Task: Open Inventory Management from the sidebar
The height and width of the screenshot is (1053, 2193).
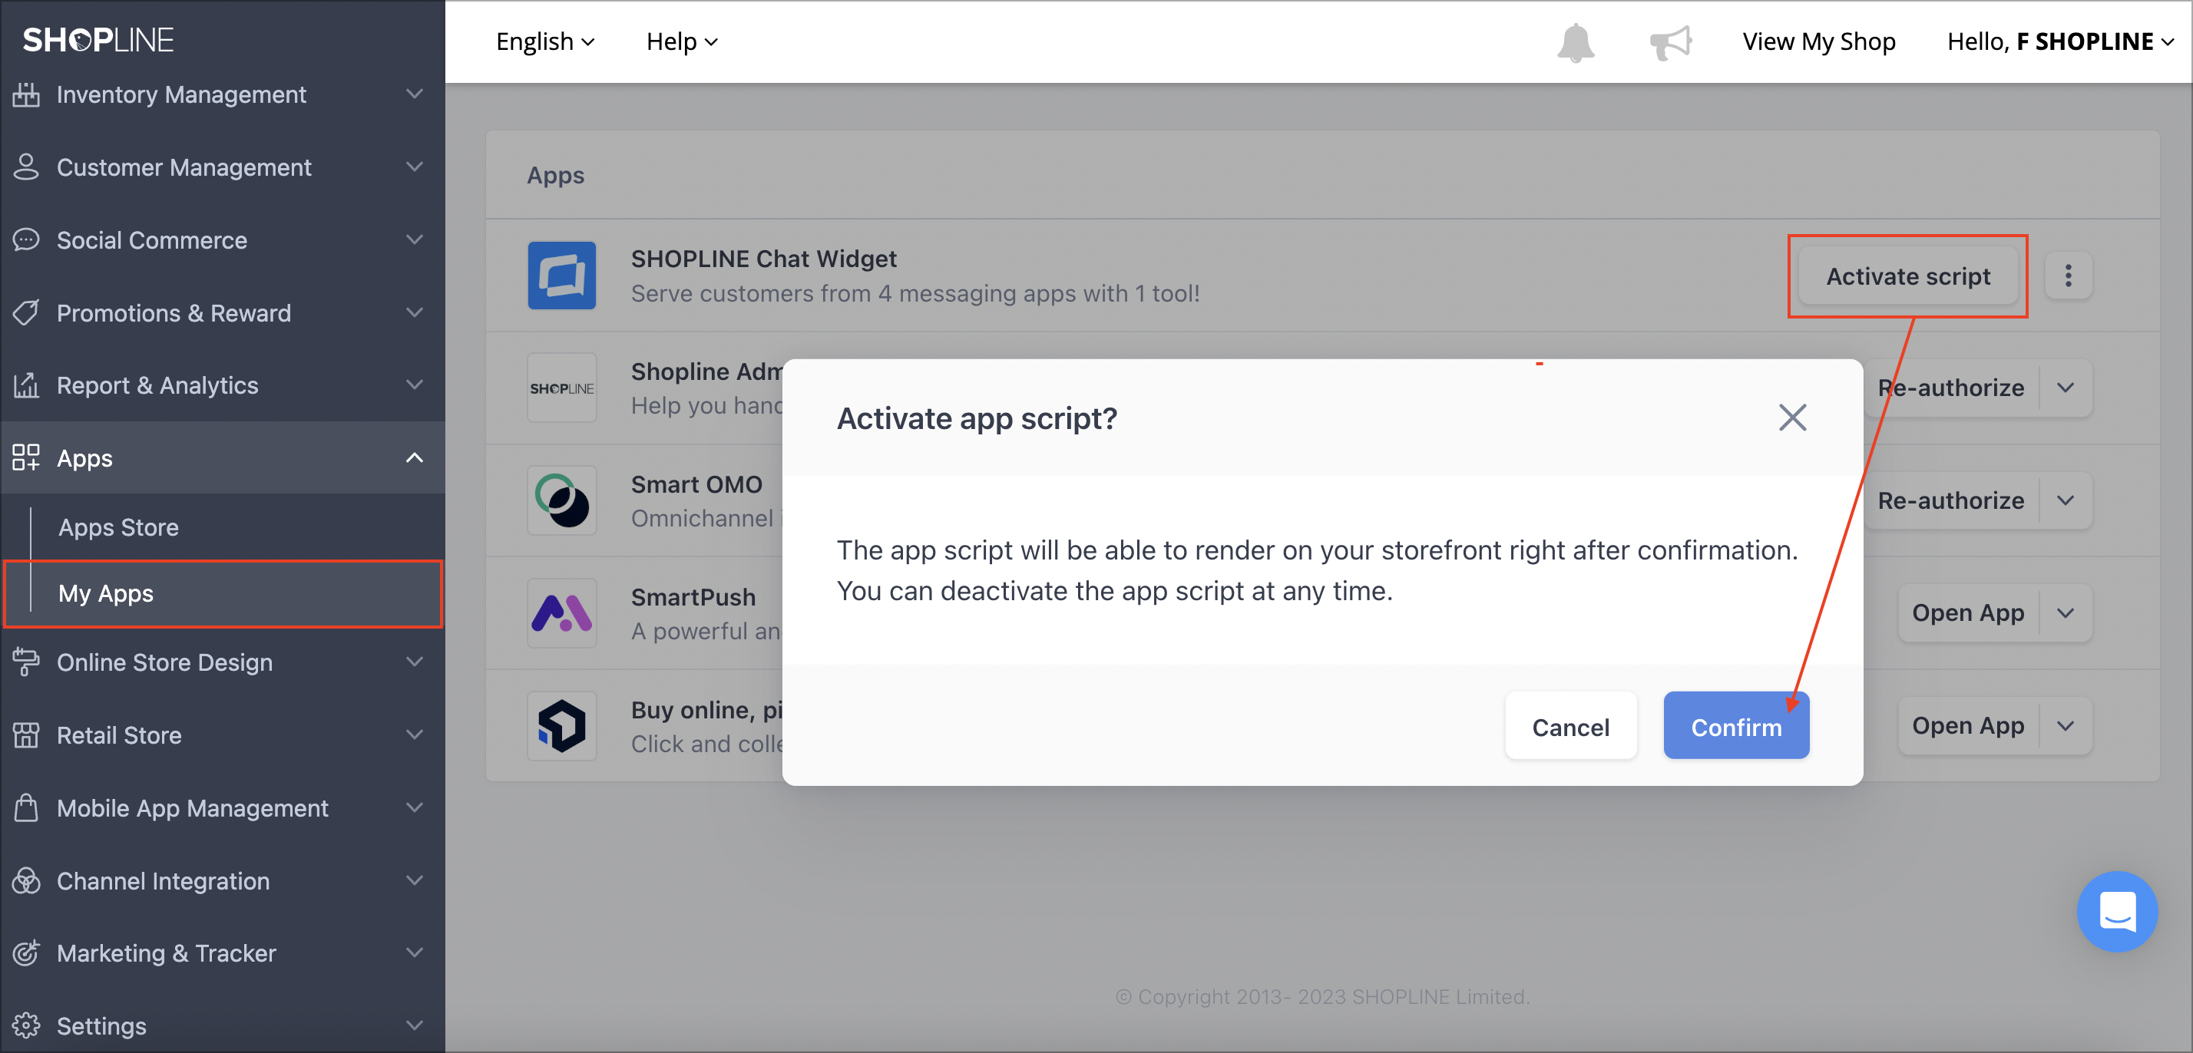Action: click(180, 94)
